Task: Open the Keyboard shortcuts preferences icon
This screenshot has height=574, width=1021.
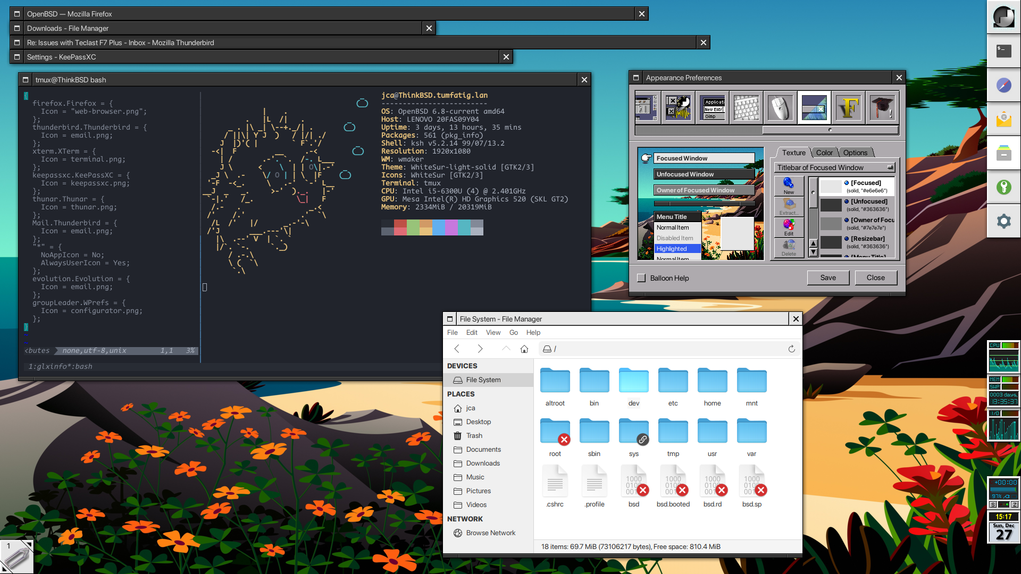Action: pos(746,108)
